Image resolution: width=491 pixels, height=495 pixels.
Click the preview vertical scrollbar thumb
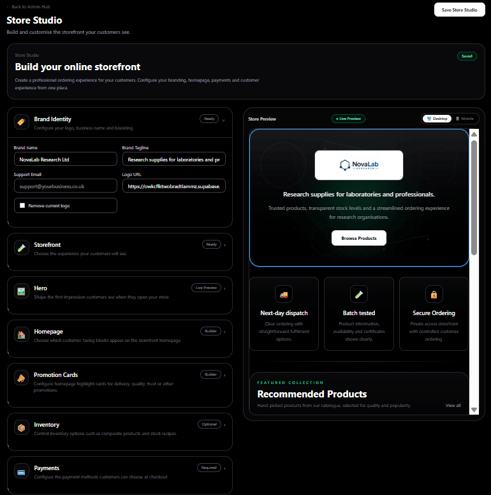pyautogui.click(x=474, y=198)
